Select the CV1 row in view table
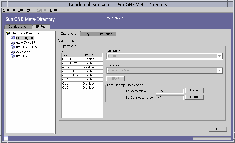The image size is (235, 143). coord(82,79)
